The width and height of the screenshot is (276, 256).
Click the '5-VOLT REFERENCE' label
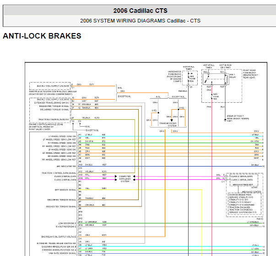pyautogui.click(x=66, y=227)
